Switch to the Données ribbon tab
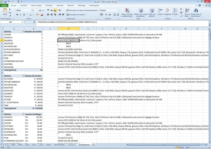This screenshot has height=149, width=211. tap(60, 6)
